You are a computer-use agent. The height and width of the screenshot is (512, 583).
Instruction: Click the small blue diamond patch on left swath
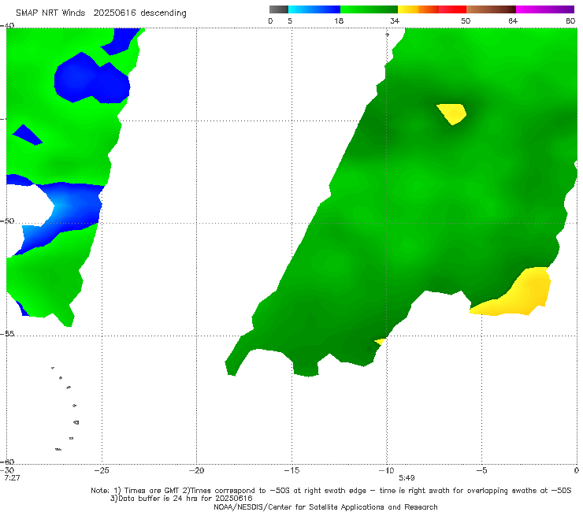27,135
